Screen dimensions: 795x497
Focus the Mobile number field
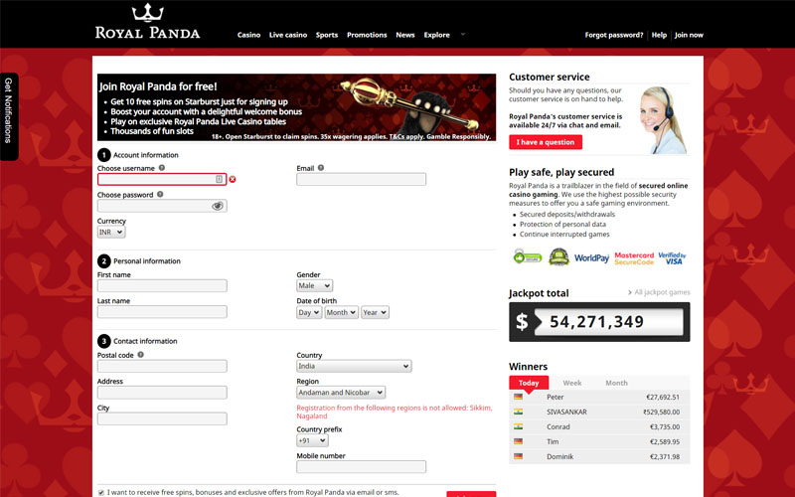click(x=361, y=466)
